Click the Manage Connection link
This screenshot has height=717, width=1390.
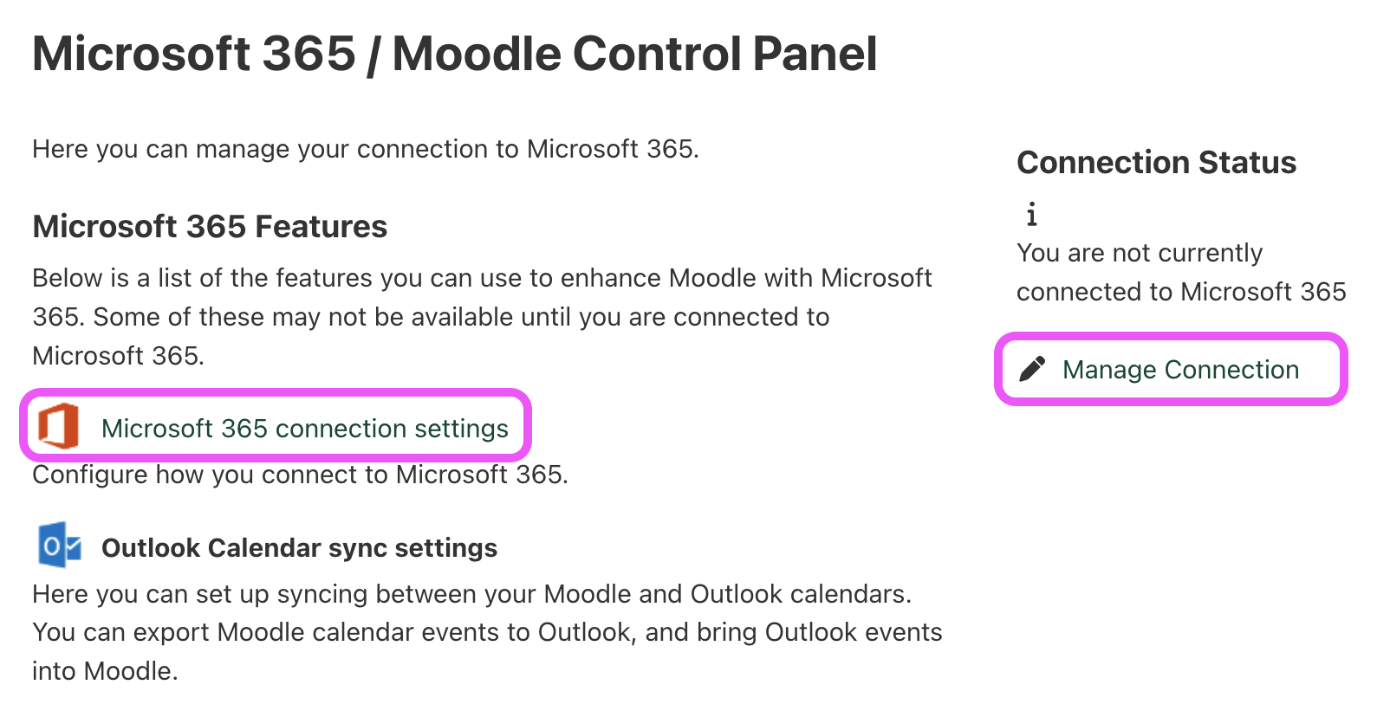coord(1182,369)
